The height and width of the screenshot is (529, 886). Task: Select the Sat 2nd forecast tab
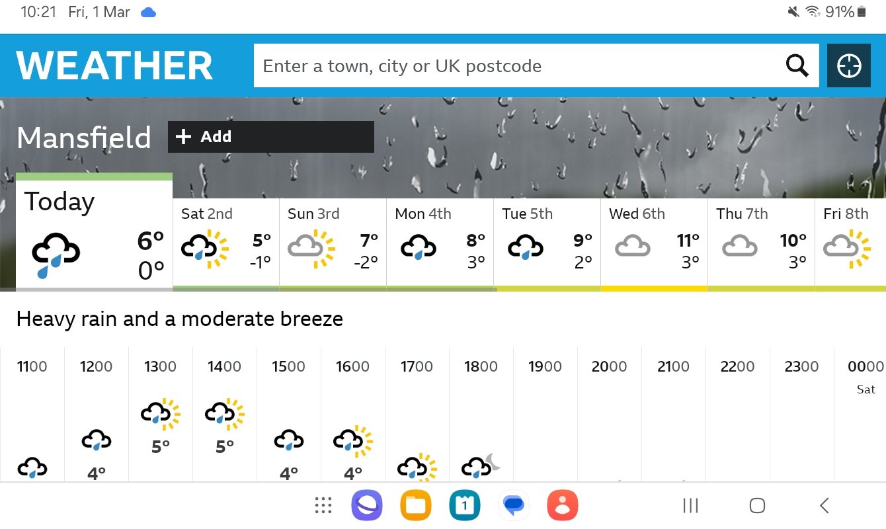[226, 244]
